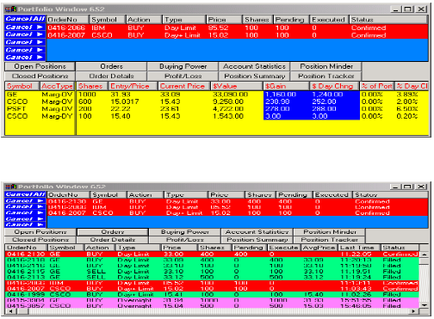Click the $Value column header
This screenshot has width=434, height=319.
coord(237,86)
